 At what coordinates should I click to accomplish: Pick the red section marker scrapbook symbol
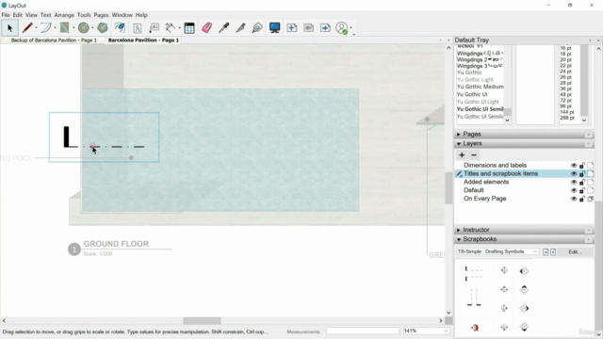pos(475,328)
